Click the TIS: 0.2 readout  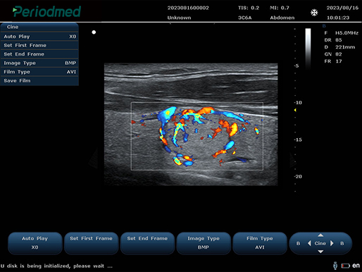249,8
